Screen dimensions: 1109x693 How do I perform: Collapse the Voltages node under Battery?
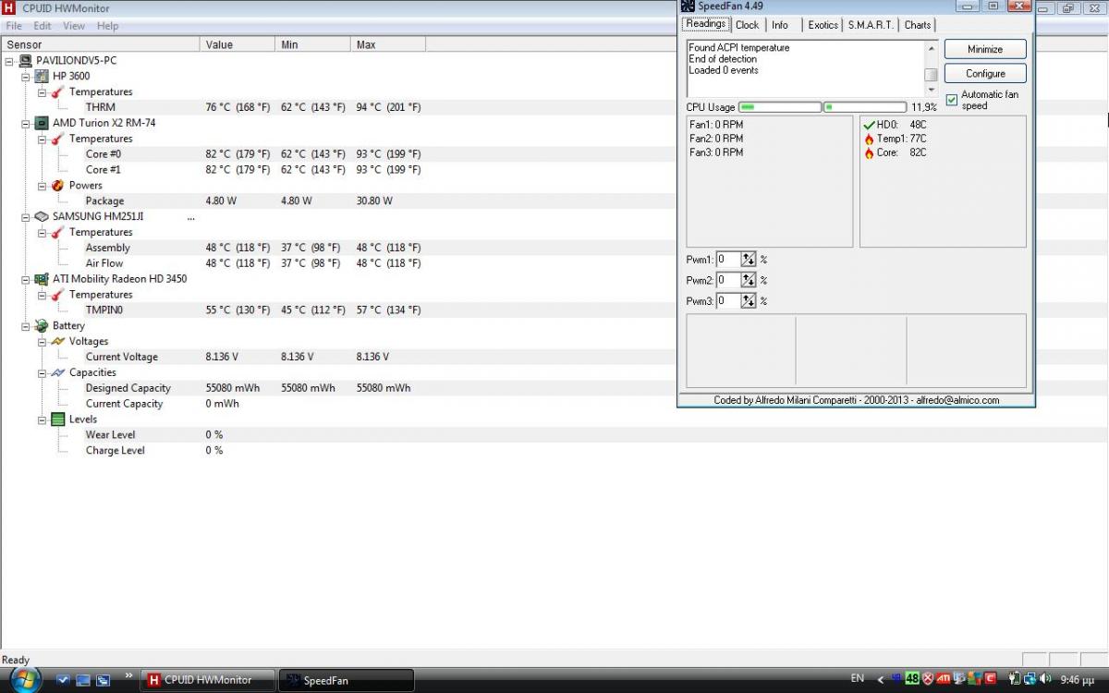43,341
